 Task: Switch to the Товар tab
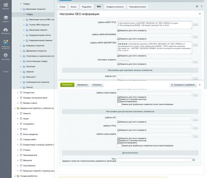[62, 7]
